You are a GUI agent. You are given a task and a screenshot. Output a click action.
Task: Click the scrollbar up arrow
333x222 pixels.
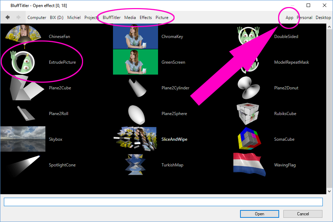click(x=329, y=27)
